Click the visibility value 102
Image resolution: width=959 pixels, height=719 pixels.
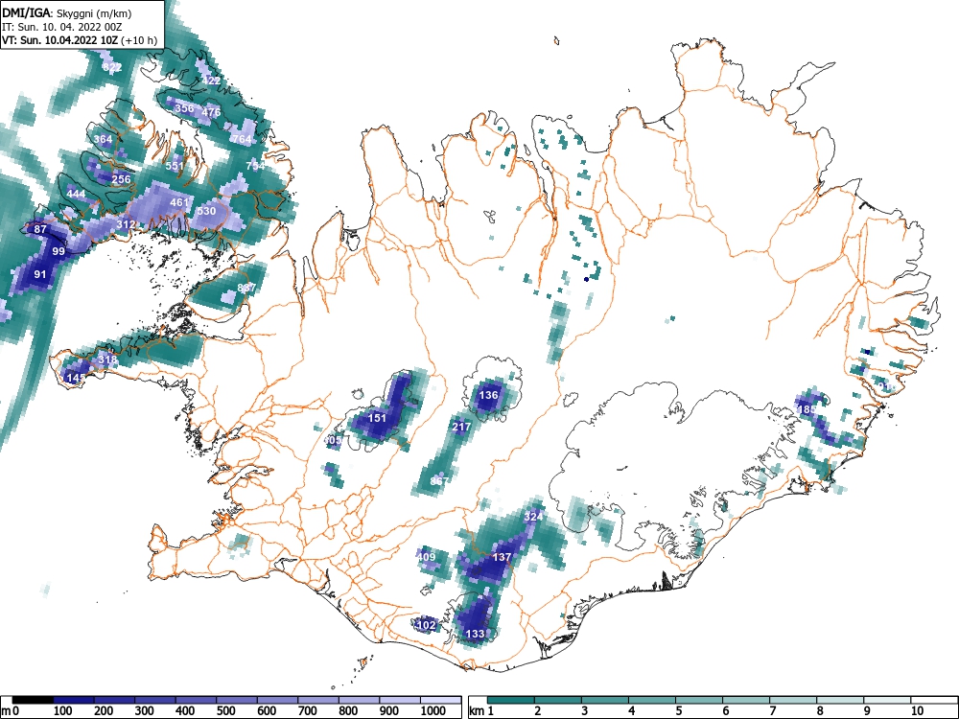tap(426, 625)
